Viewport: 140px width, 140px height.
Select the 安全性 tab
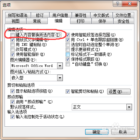(x=123, y=21)
